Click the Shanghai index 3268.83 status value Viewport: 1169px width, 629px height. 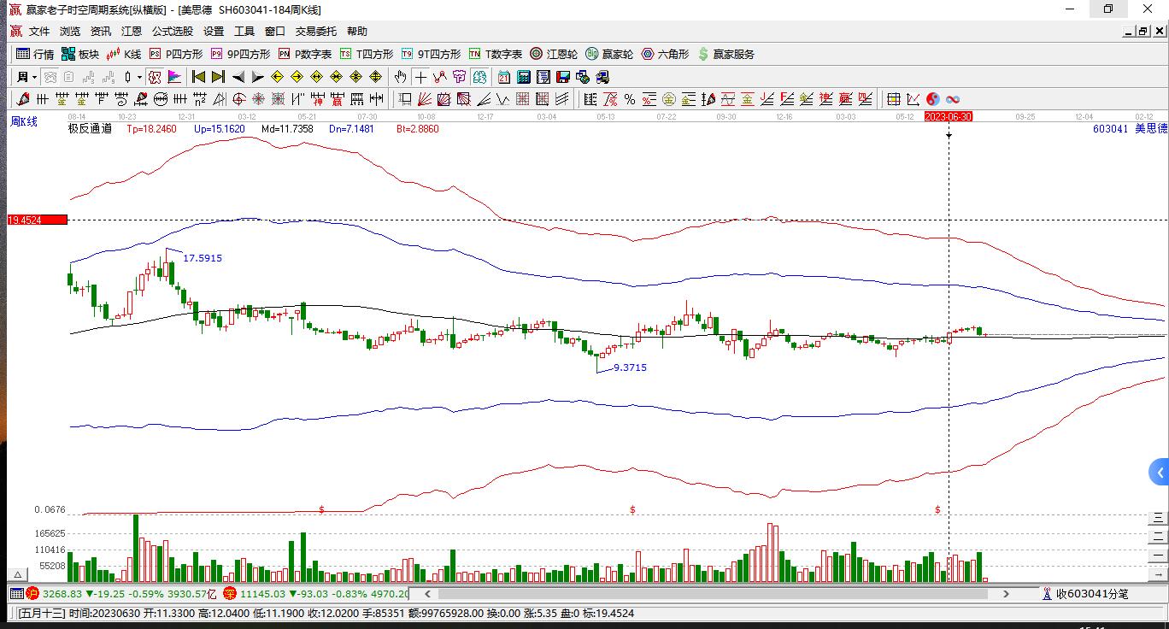(x=62, y=594)
